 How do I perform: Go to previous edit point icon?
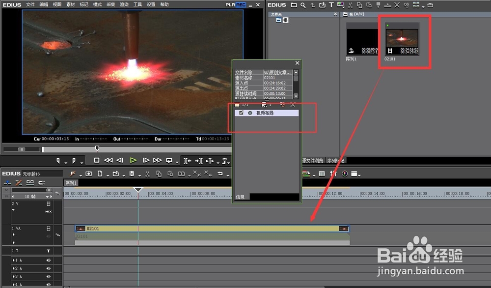pos(187,160)
